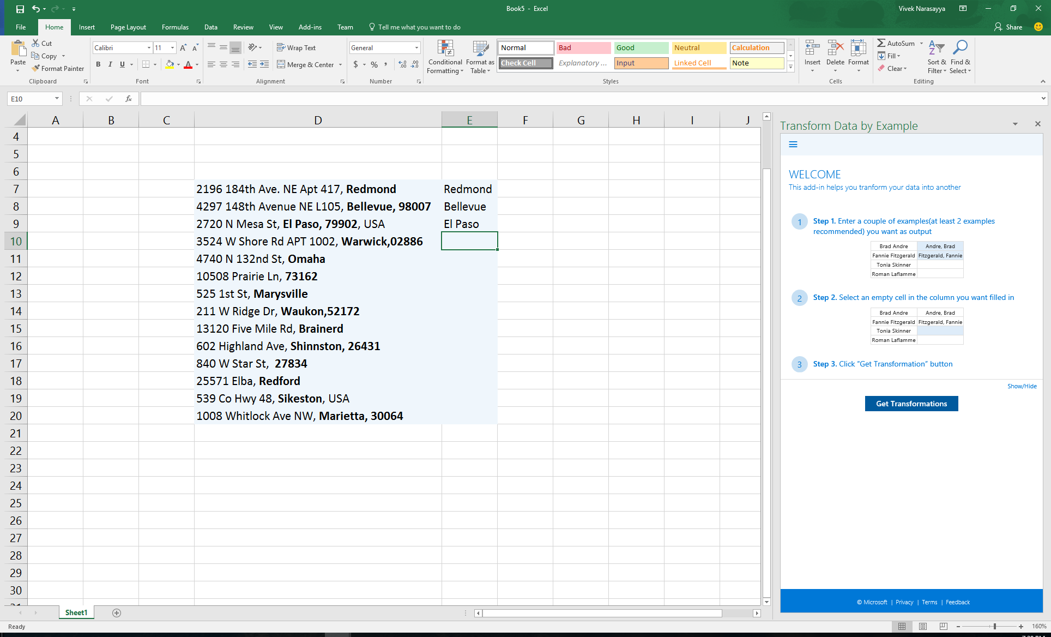Screen dimensions: 1051x637
Task: Switch to Page Layout view in the status bar
Action: coord(923,626)
